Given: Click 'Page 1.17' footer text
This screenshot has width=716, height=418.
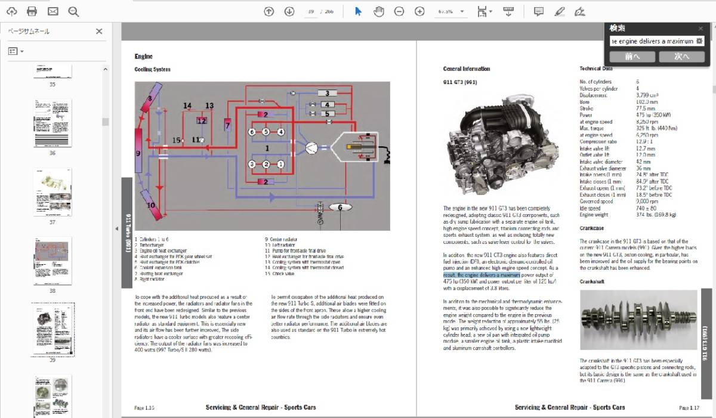Looking at the screenshot, I should click(689, 408).
